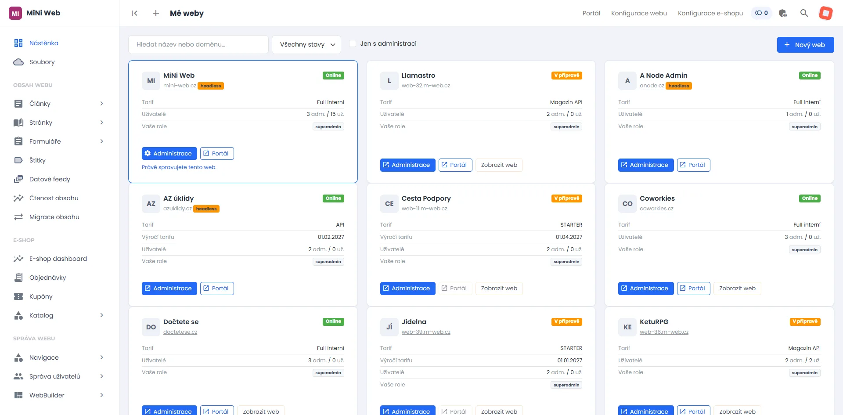This screenshot has width=843, height=415.
Task: Open the azuklidy.cz domain link
Action: tap(177, 209)
